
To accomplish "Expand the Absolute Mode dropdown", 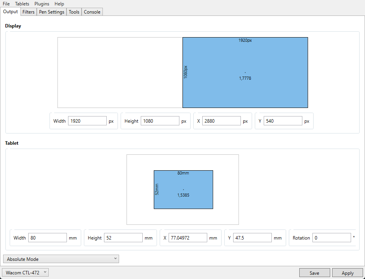I will tap(61, 259).
